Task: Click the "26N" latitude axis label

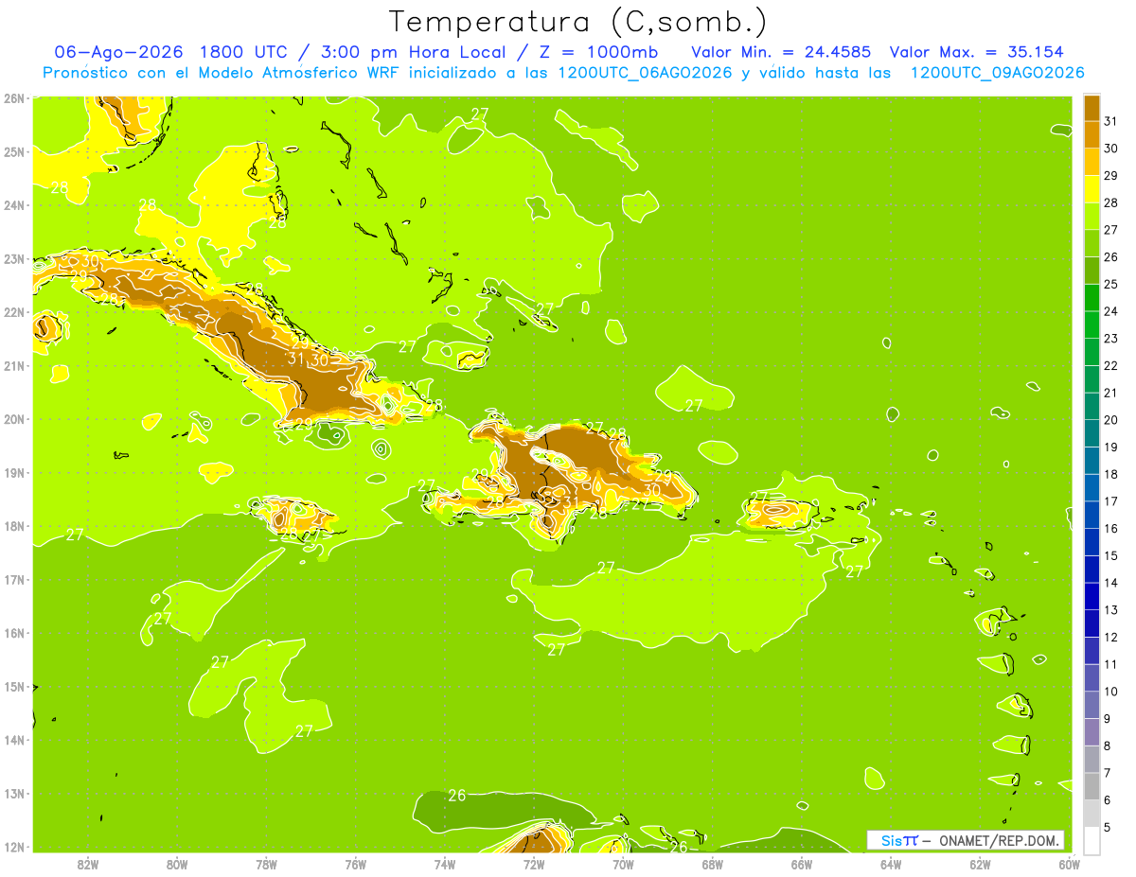Action: (x=14, y=98)
